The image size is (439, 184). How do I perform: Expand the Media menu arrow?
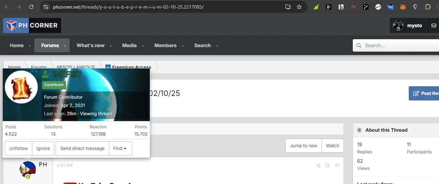click(143, 46)
